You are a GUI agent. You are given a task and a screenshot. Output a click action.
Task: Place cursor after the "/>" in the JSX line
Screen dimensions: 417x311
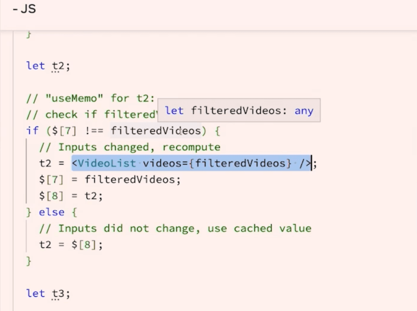(x=311, y=163)
